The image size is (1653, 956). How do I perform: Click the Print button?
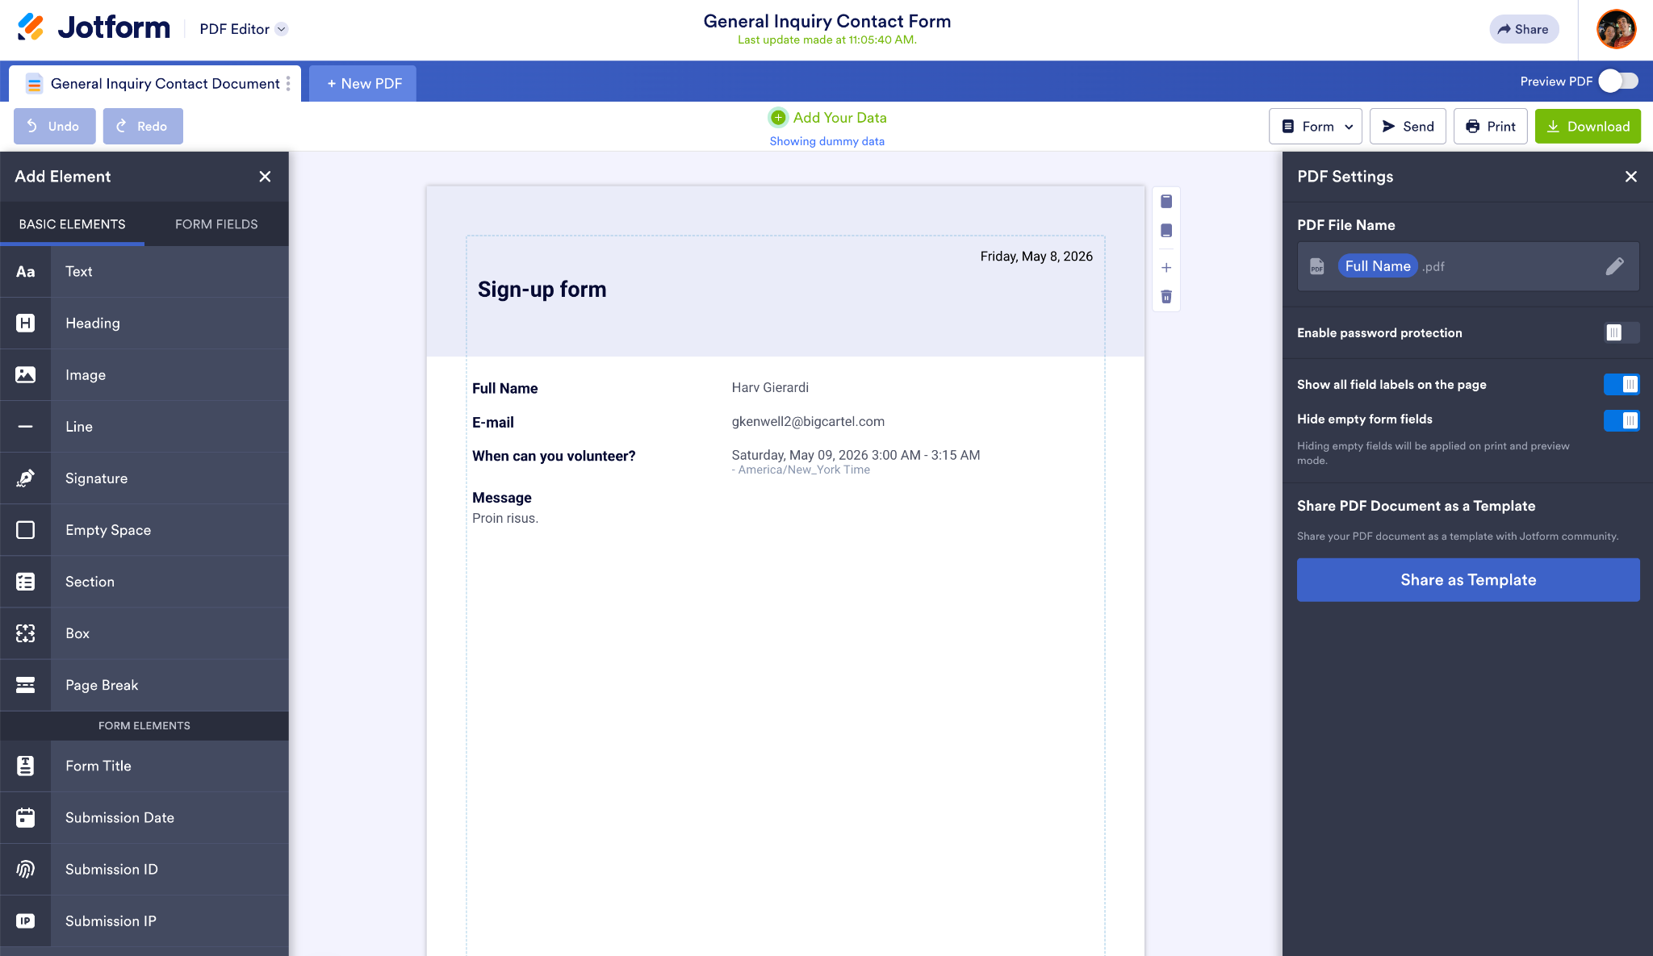1491,127
